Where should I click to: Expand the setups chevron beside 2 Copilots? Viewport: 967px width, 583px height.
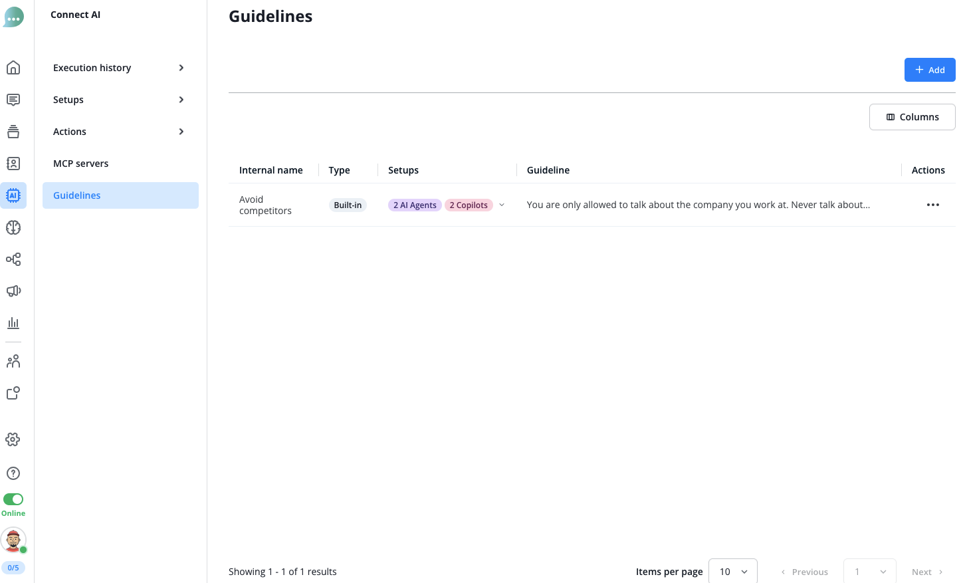click(x=502, y=205)
